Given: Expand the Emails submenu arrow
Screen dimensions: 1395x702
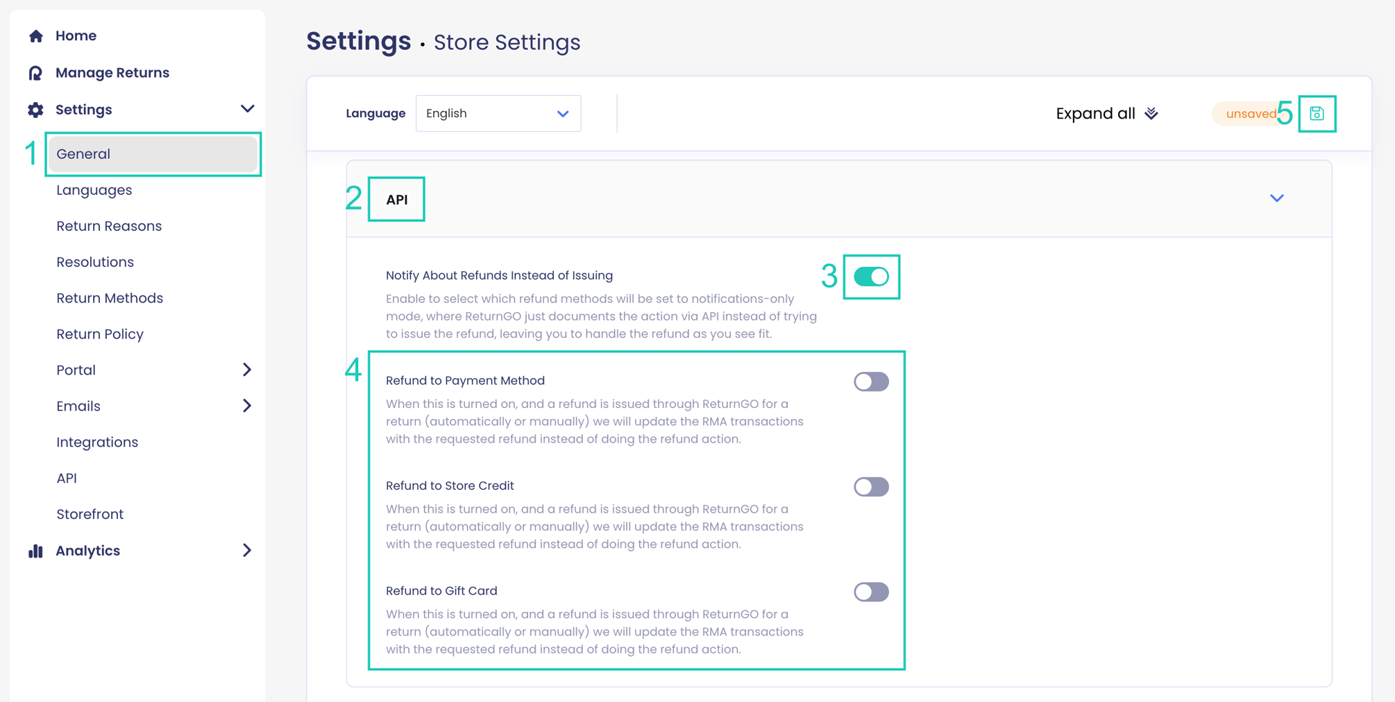Looking at the screenshot, I should 247,406.
